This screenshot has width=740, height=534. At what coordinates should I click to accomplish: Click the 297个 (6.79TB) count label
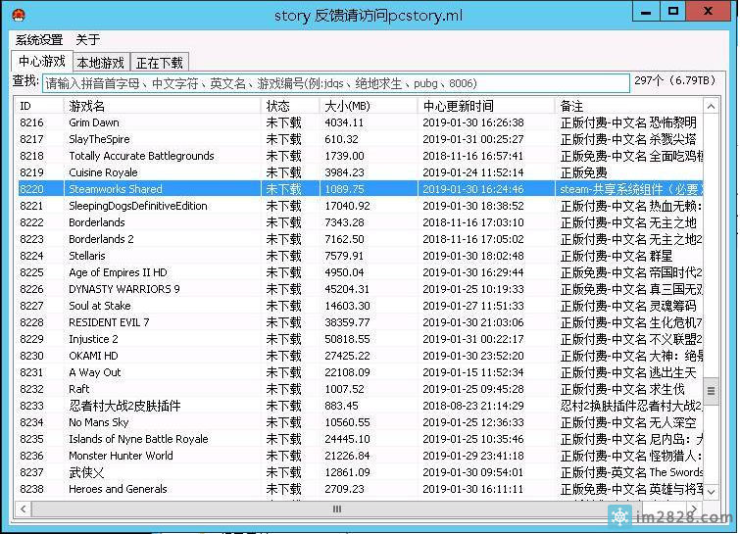tap(675, 80)
